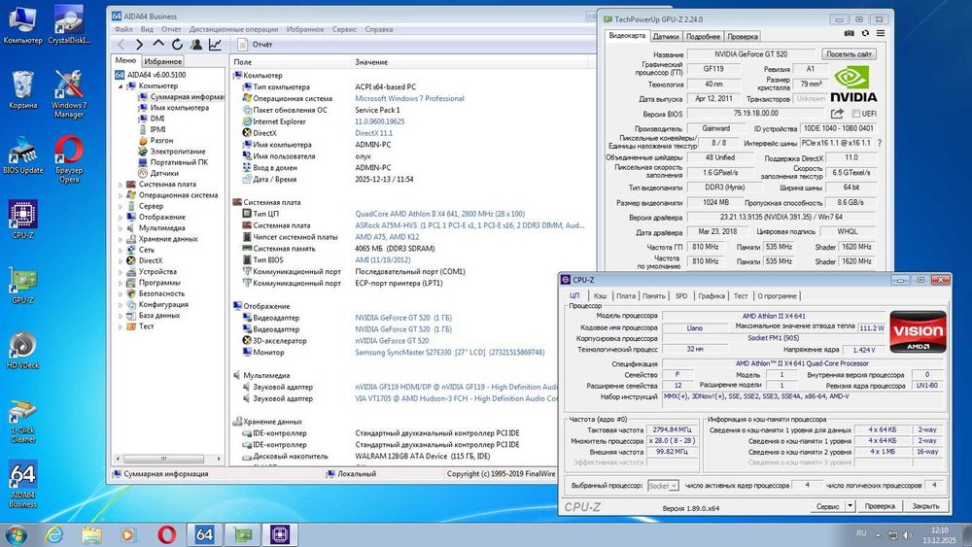The height and width of the screenshot is (547, 972).
Task: Click the volume icon in system tray
Action: pyautogui.click(x=907, y=534)
